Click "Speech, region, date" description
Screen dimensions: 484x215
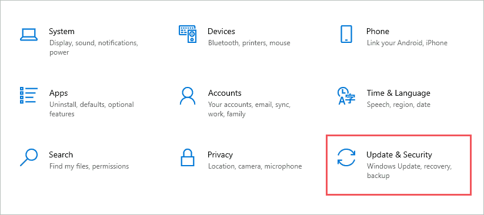tap(399, 105)
